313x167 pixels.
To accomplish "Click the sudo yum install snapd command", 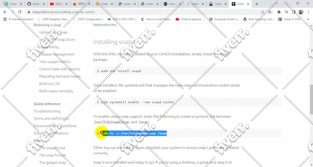I will click(x=121, y=71).
